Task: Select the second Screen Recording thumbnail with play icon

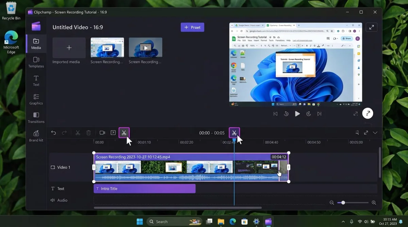Action: point(146,47)
